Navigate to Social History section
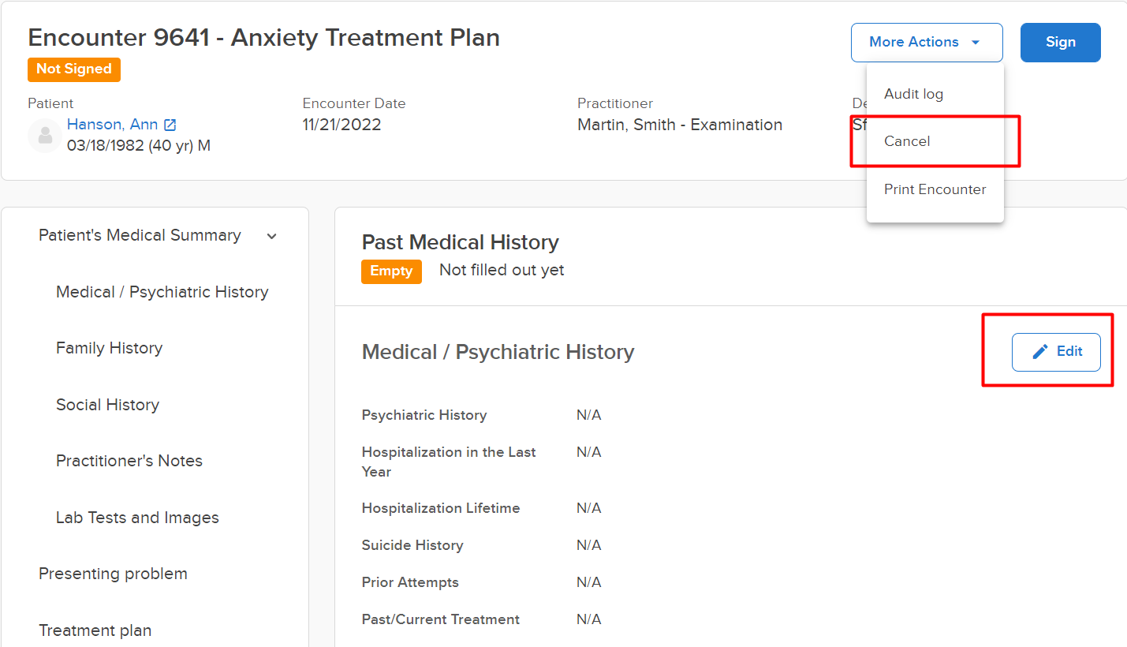This screenshot has height=647, width=1127. 107,405
